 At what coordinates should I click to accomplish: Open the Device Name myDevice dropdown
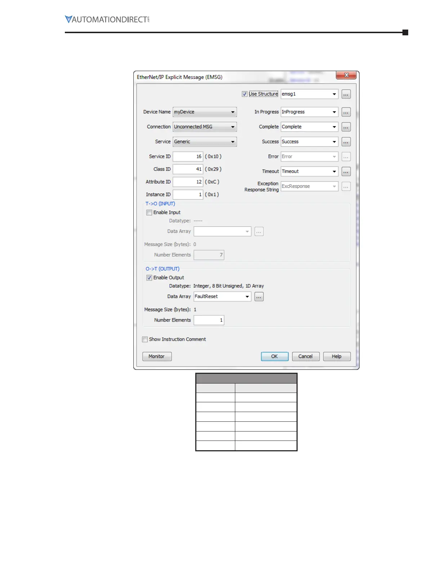(x=205, y=112)
